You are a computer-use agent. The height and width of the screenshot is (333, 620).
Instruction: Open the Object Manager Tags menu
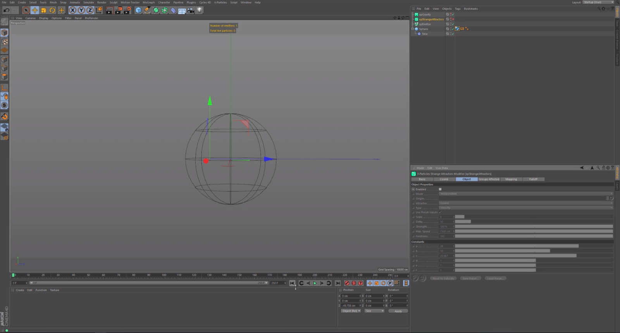[458, 9]
